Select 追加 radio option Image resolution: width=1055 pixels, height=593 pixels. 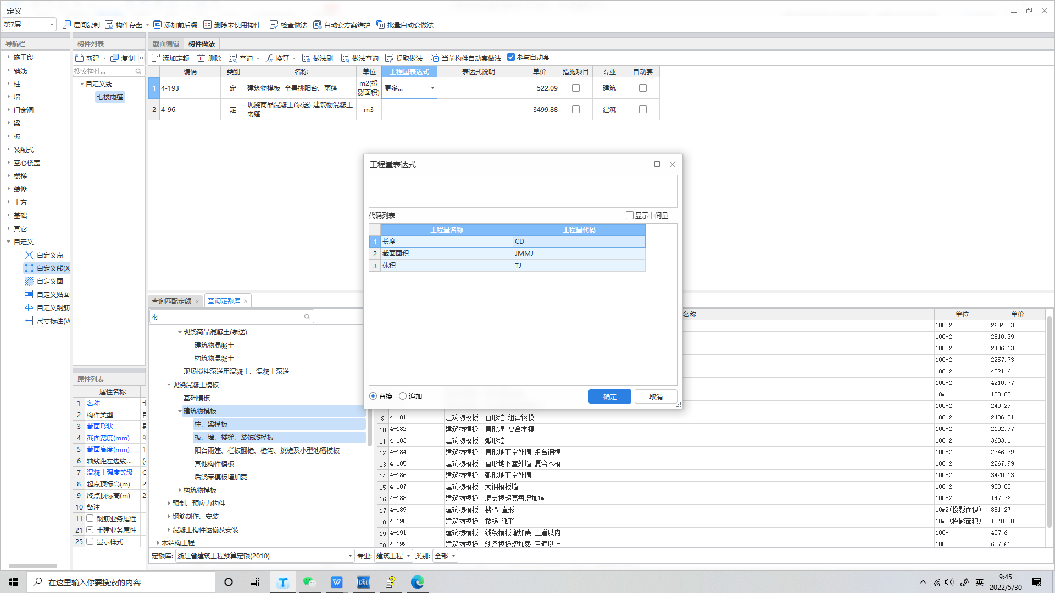coord(403,396)
